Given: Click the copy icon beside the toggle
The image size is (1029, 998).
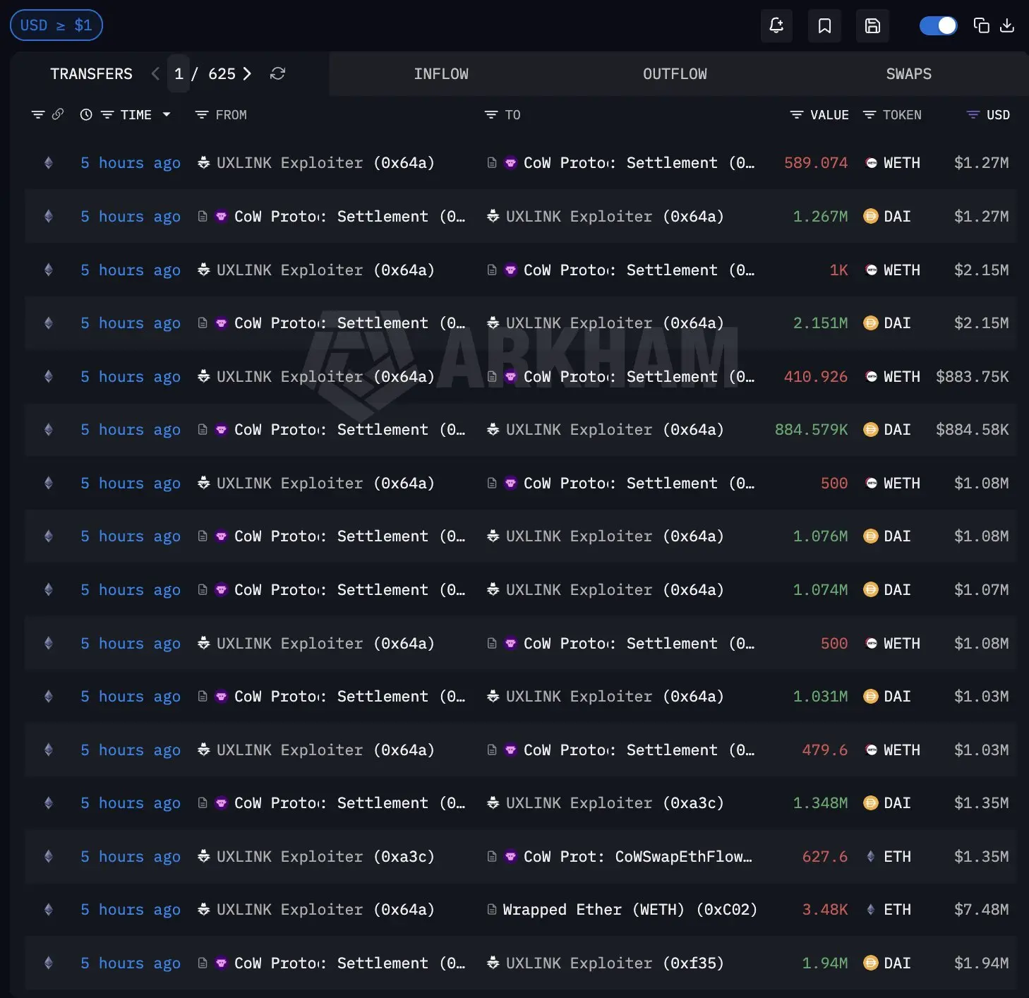Looking at the screenshot, I should click(981, 26).
